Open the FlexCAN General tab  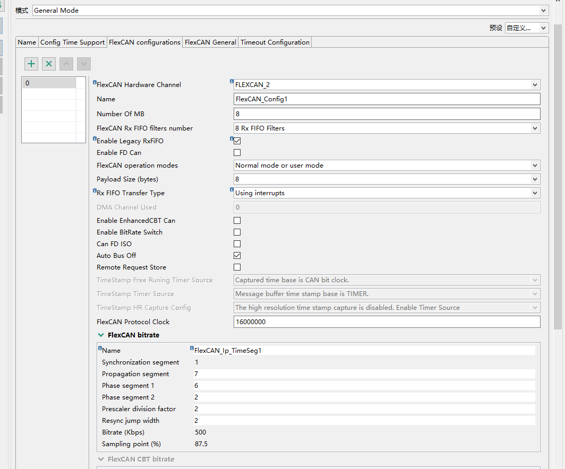click(x=210, y=42)
